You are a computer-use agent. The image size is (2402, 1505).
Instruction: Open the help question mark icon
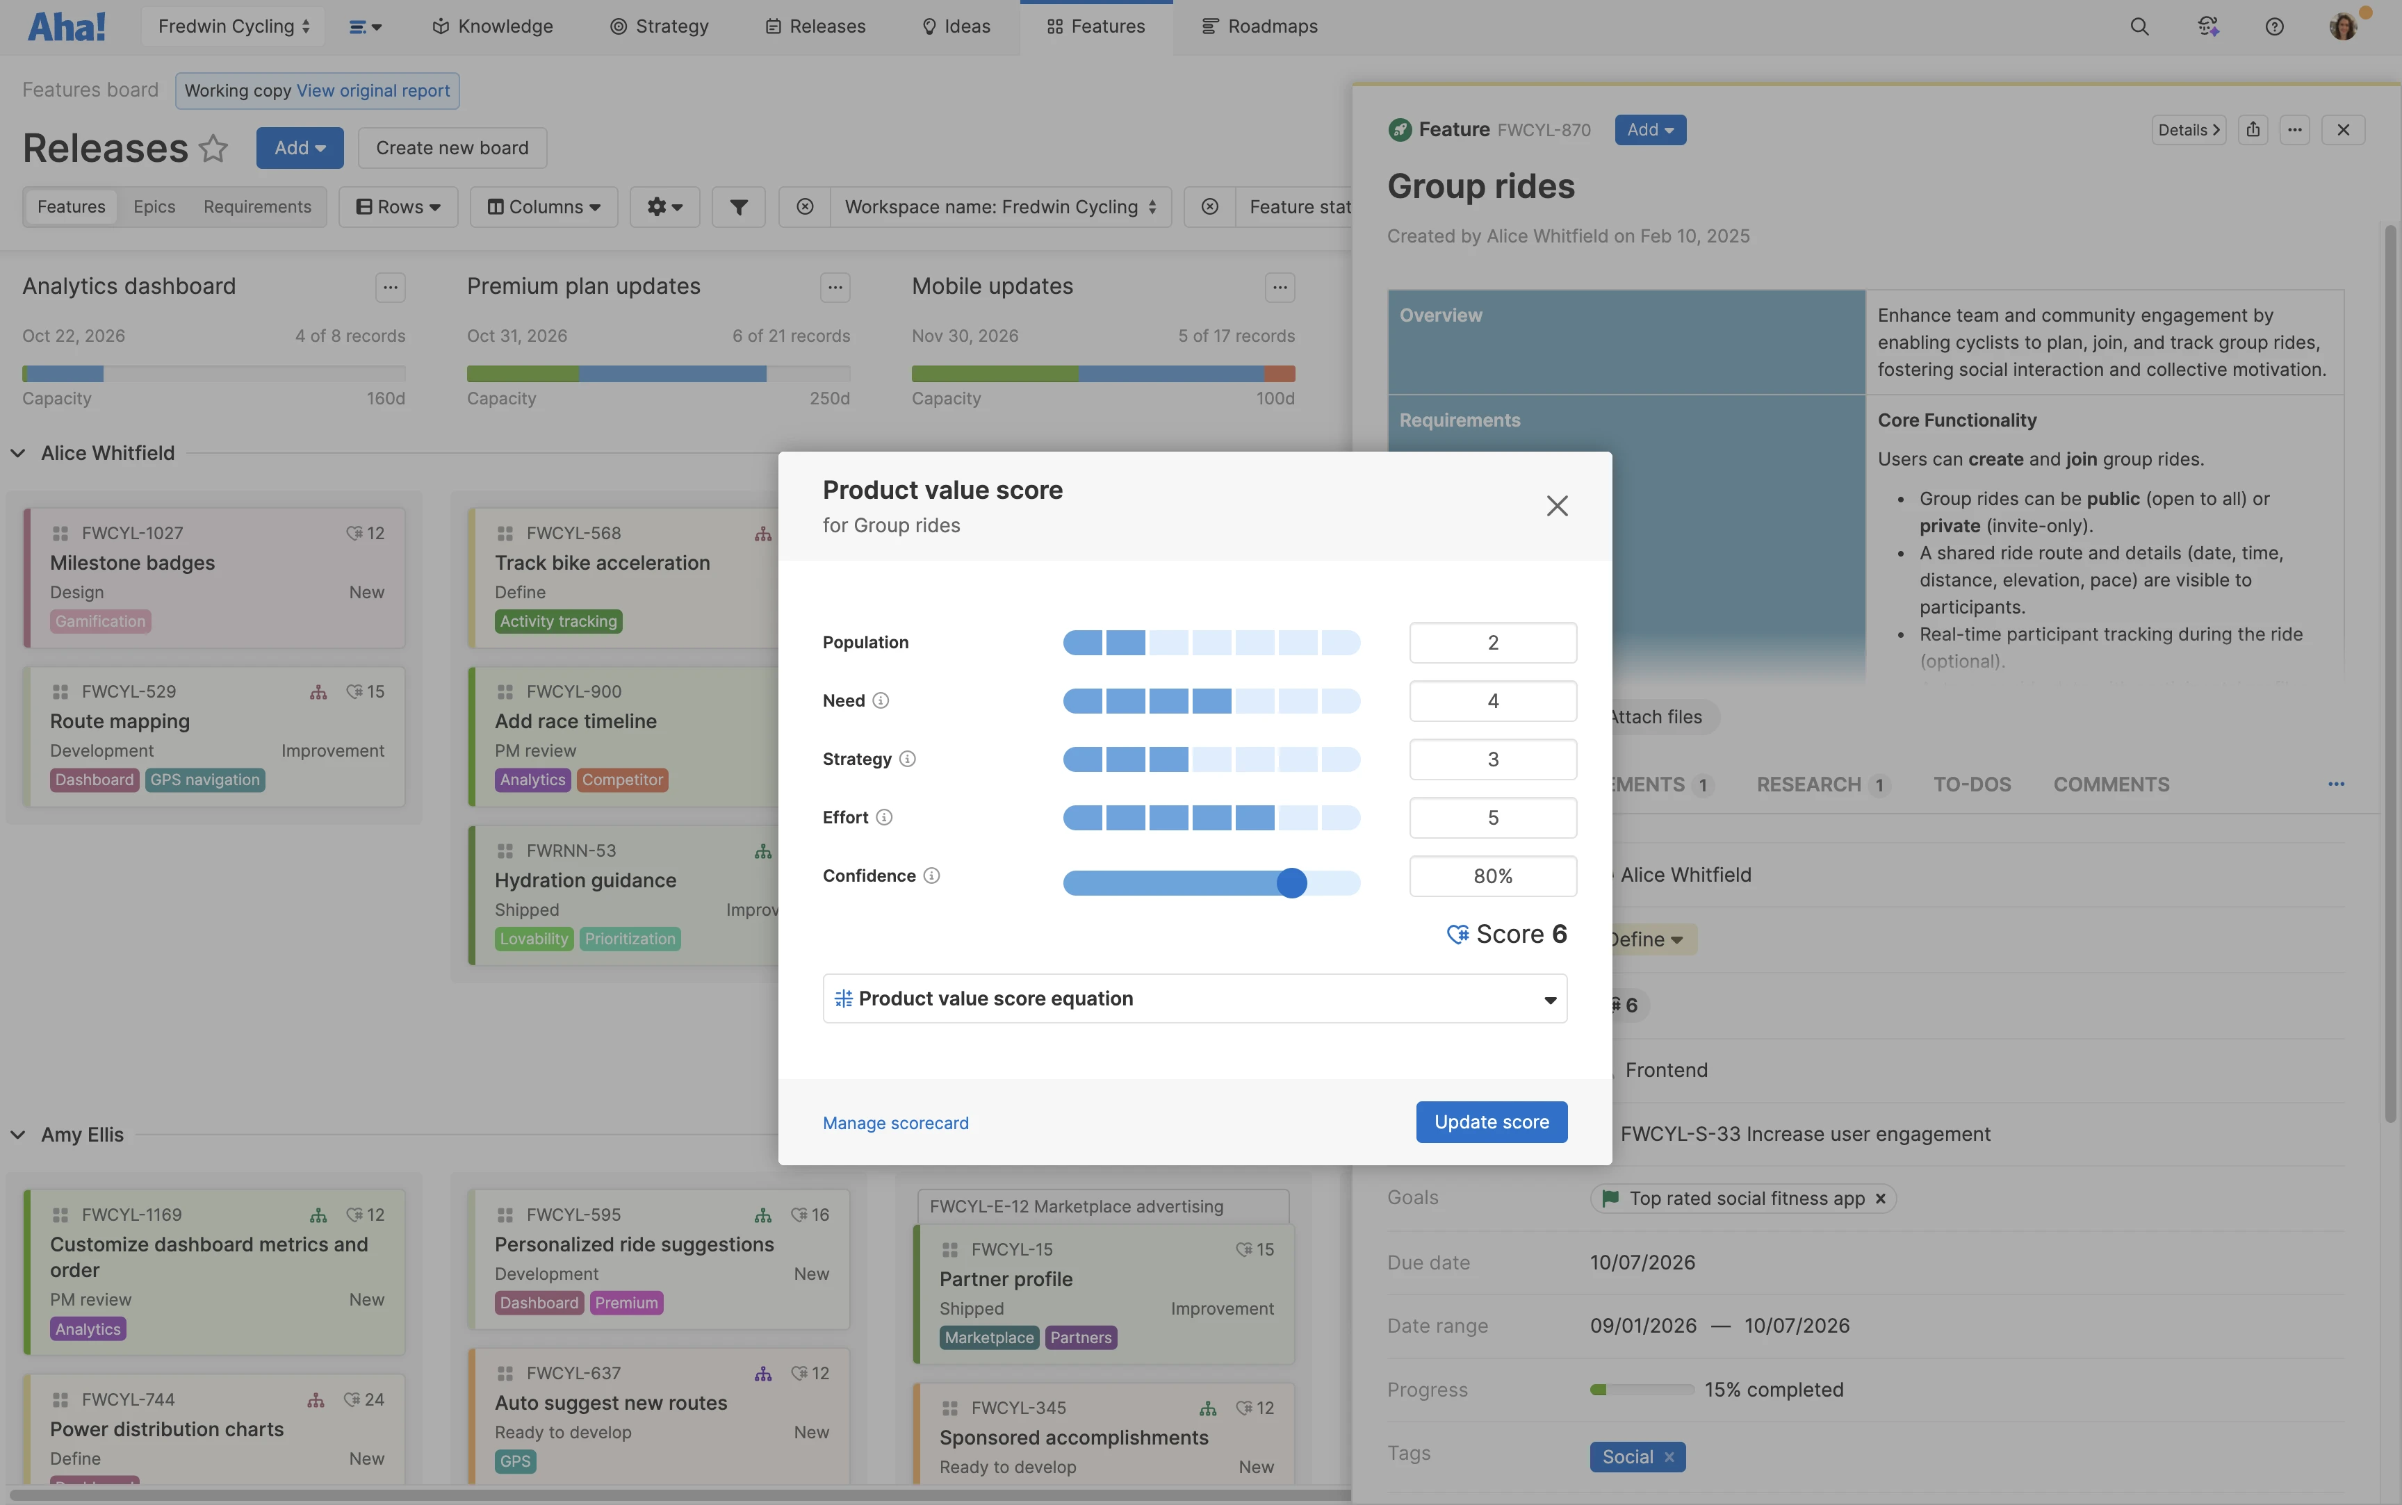coord(2275,27)
